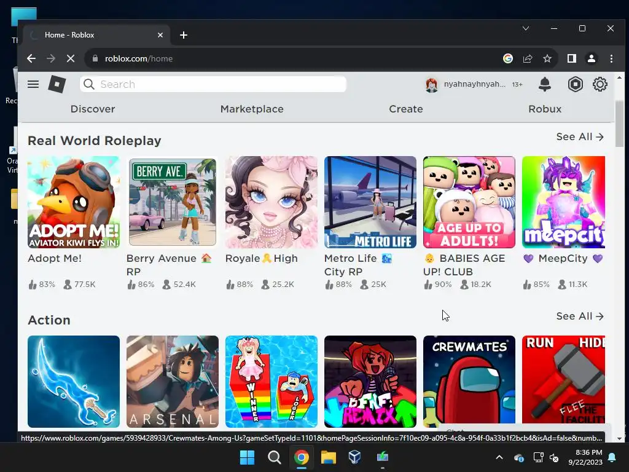Click the Adopt Me! game title
Viewport: 629px width, 472px height.
pyautogui.click(x=55, y=259)
